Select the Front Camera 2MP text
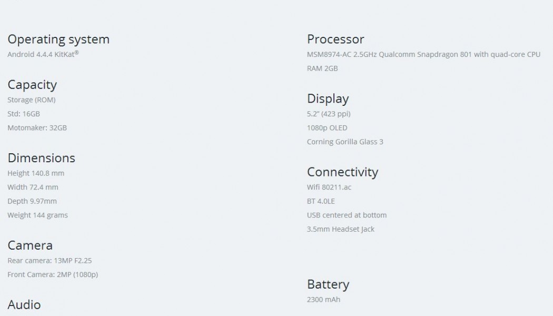The width and height of the screenshot is (553, 316). pos(53,275)
